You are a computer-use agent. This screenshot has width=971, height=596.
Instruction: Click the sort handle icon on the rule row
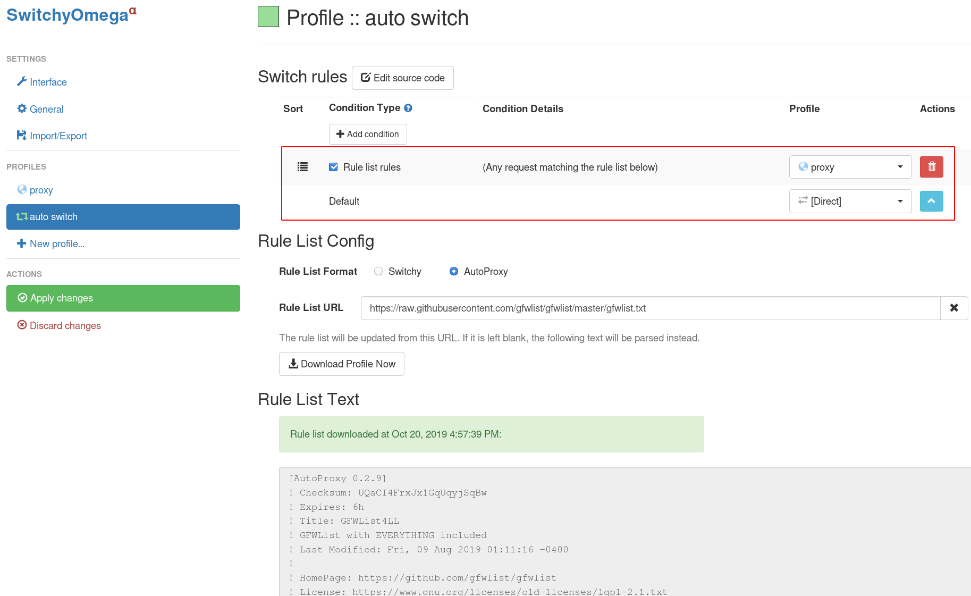coord(302,166)
